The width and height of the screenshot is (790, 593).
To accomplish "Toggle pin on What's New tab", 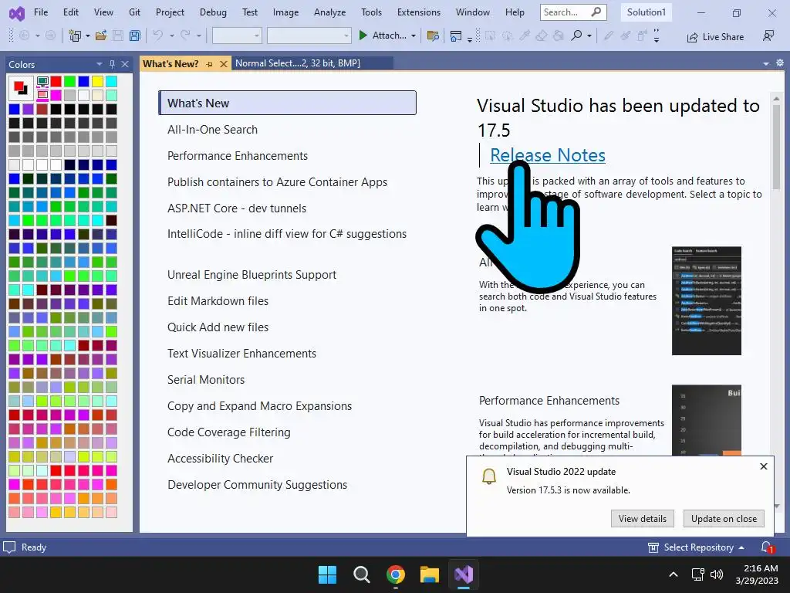I will [x=210, y=64].
